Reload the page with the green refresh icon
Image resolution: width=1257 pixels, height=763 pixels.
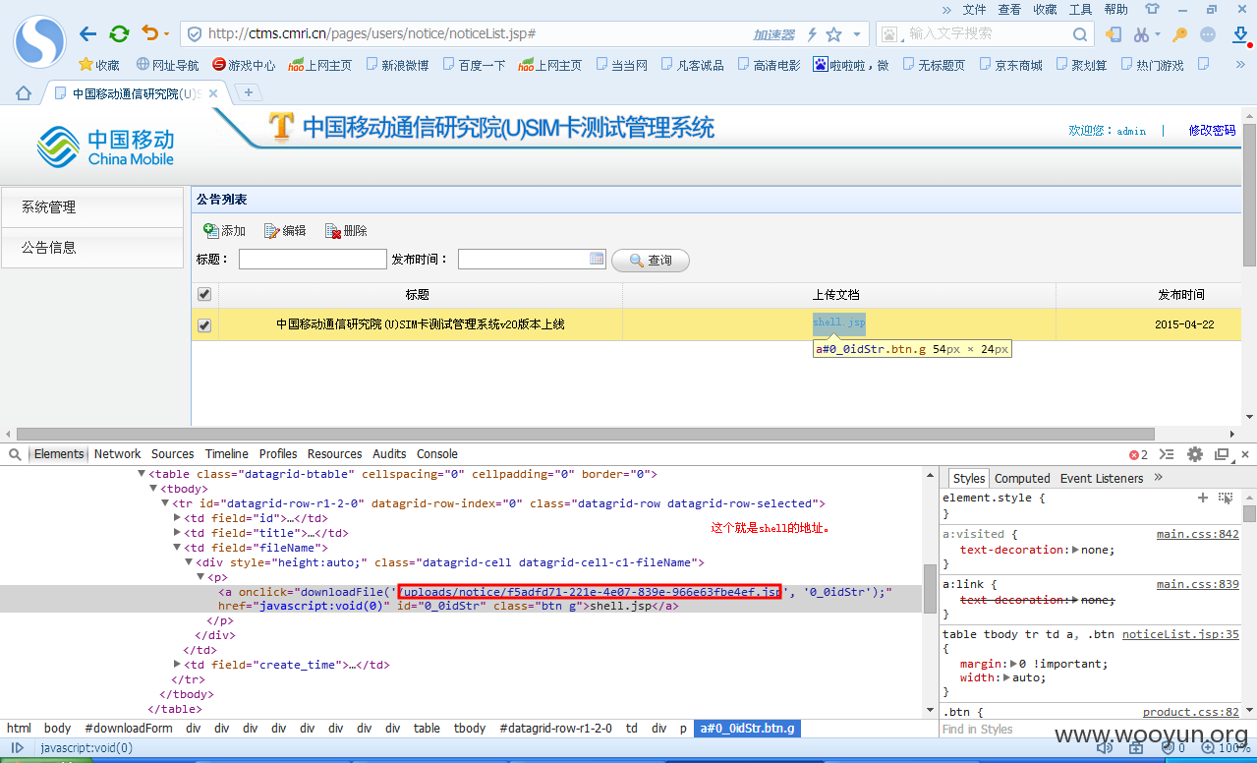(x=119, y=34)
